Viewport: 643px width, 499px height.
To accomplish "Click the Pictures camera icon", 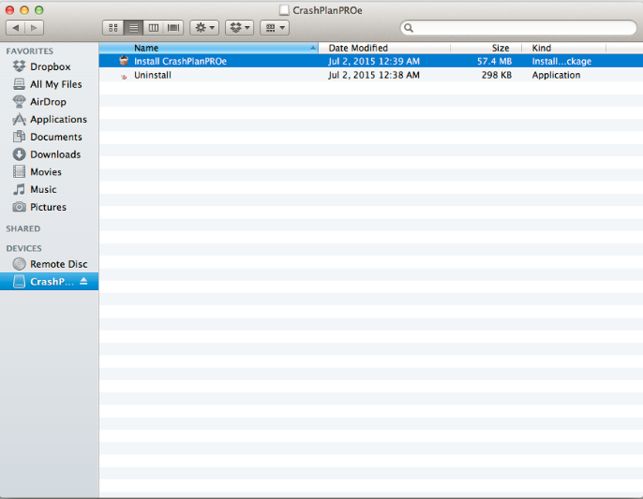I will [x=19, y=207].
